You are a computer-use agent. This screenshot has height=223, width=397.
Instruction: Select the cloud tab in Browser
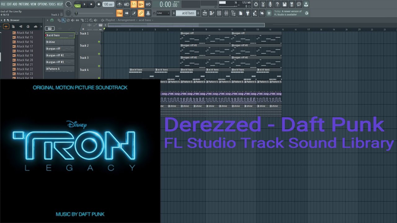pos(35,27)
